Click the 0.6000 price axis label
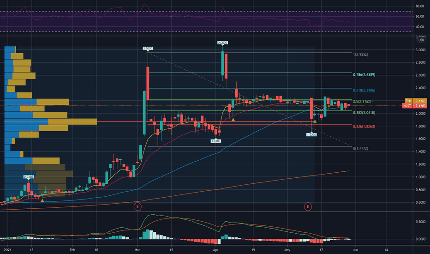The height and width of the screenshot is (254, 430). tap(420, 202)
